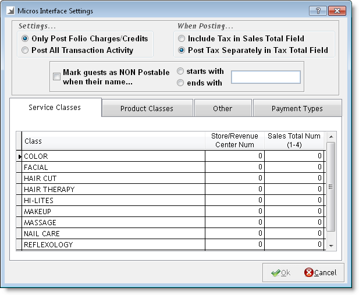Select Only Post Folio Charges/Credits option
The width and height of the screenshot is (359, 295).
[x=25, y=39]
